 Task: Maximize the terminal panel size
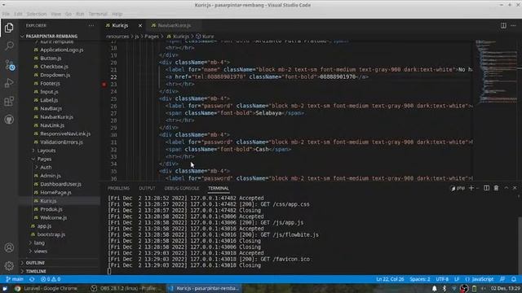pyautogui.click(x=506, y=188)
